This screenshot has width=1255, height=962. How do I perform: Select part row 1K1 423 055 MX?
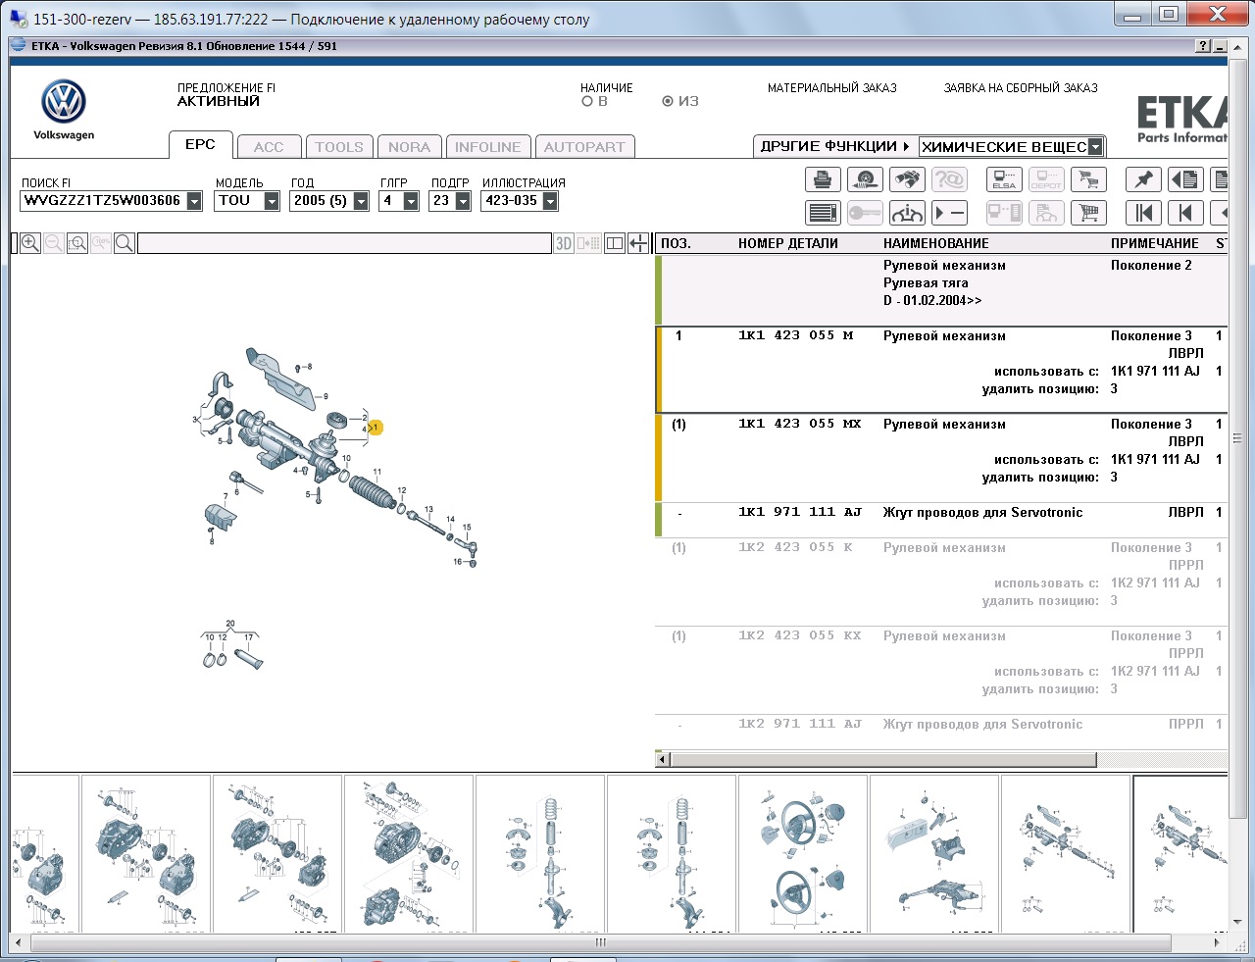(941, 458)
